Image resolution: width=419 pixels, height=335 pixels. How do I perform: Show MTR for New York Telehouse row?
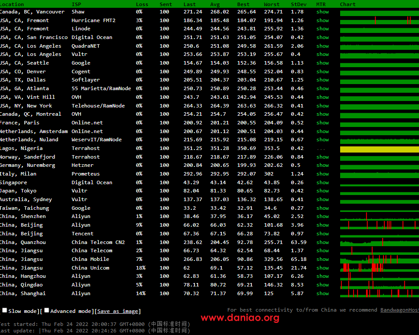click(322, 106)
